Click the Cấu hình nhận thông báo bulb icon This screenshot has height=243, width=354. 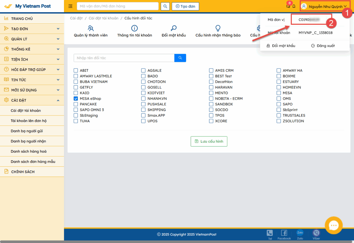[x=218, y=28]
